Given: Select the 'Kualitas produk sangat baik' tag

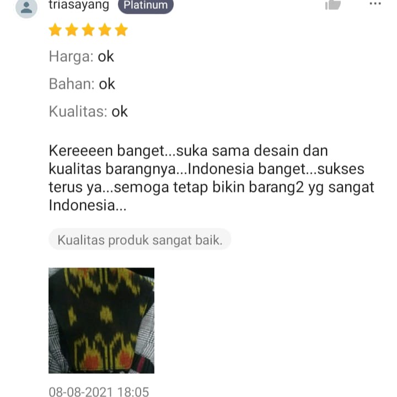Looking at the screenshot, I should point(140,239).
